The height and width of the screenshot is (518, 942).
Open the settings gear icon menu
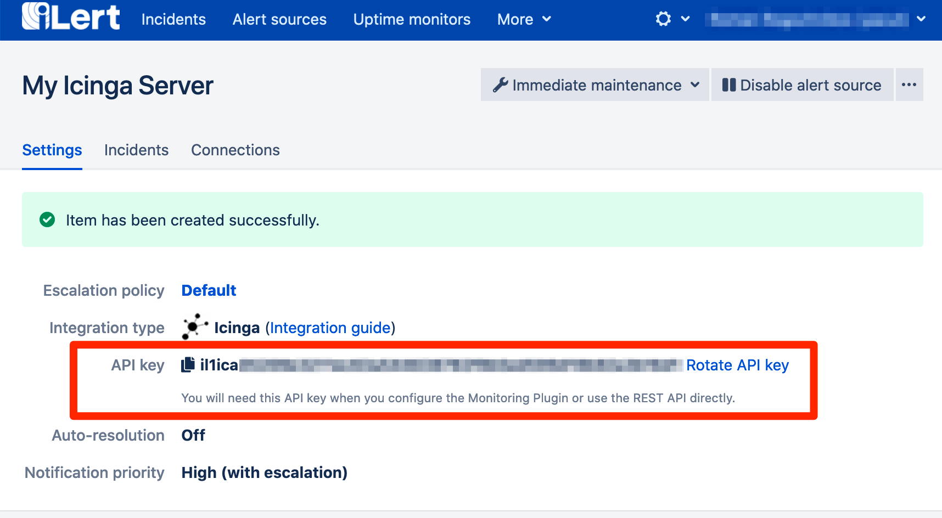pos(663,19)
